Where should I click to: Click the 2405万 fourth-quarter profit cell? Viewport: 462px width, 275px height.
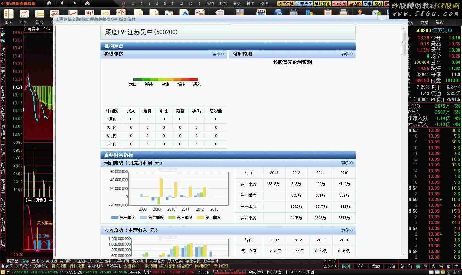point(296,218)
